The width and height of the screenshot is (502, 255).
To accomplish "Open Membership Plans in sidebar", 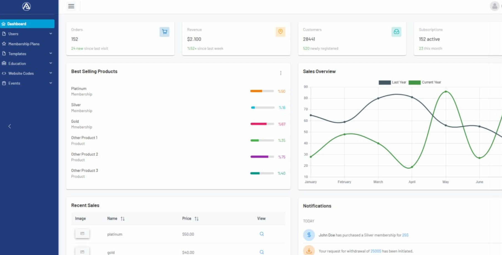I will 24,44.
